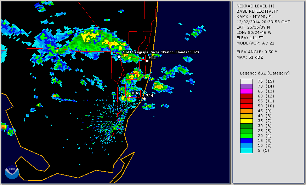The height and width of the screenshot is (185, 306).
Task: Pick the 60 dBZ dark red swatch
Action: pyautogui.click(x=246, y=96)
